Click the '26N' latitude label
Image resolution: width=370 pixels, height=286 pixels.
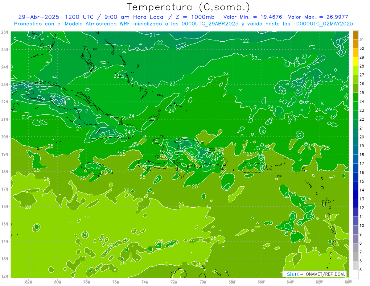click(5, 32)
